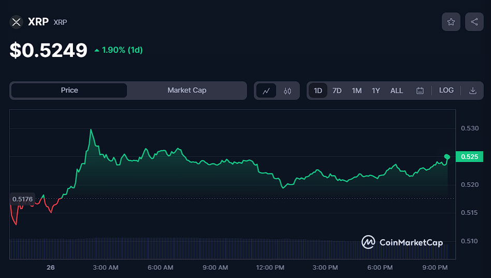The height and width of the screenshot is (278, 491).
Task: Switch to line chart view icon
Action: [266, 91]
